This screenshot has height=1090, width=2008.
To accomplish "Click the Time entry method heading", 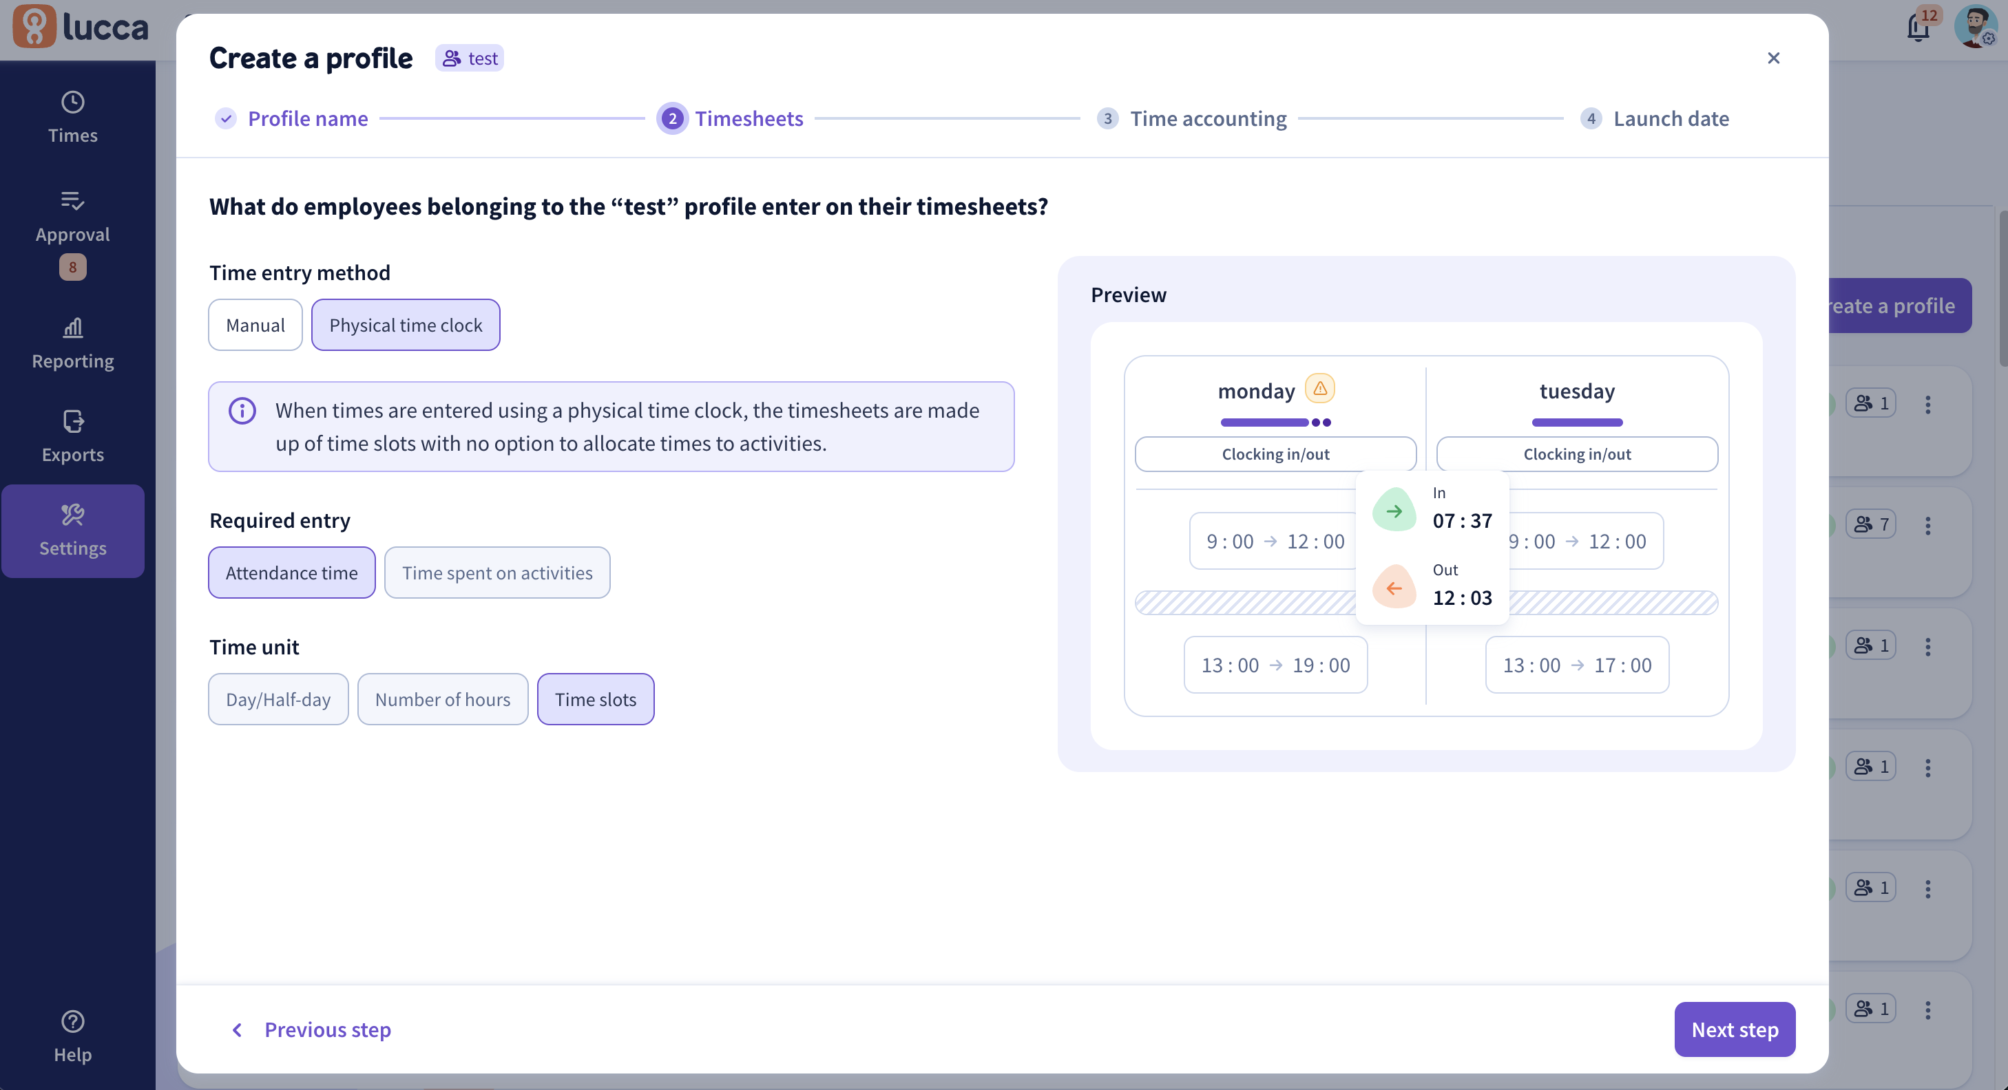I will (x=300, y=272).
